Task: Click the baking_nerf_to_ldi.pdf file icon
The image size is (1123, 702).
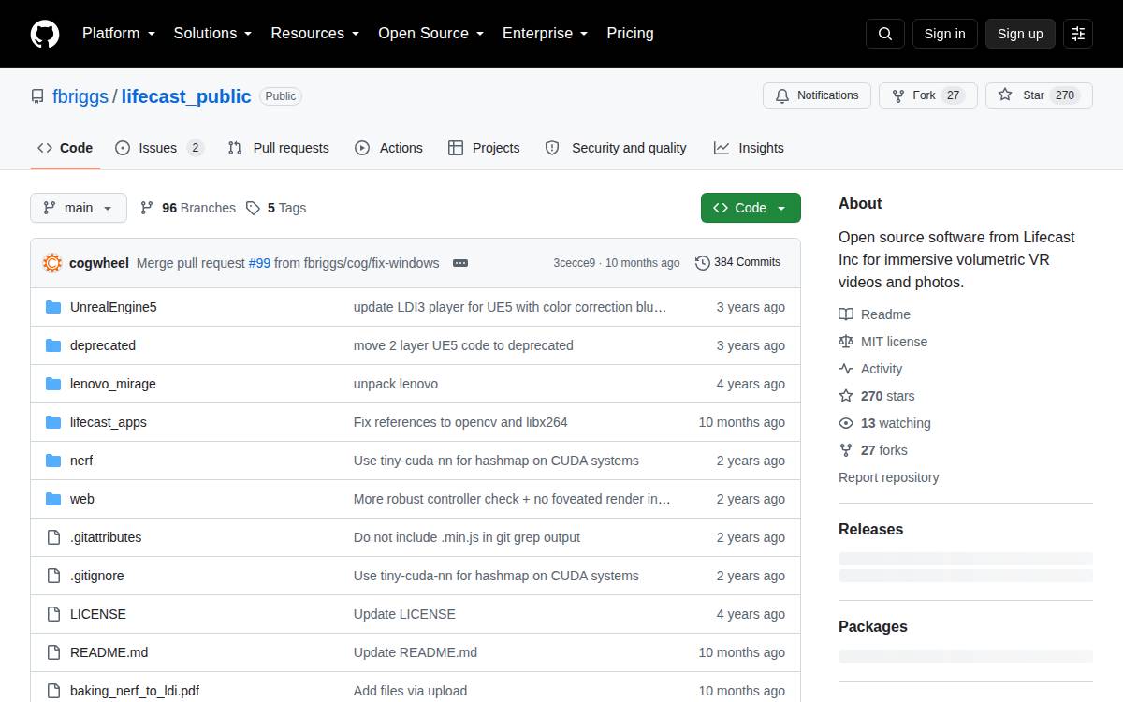Action: click(53, 691)
